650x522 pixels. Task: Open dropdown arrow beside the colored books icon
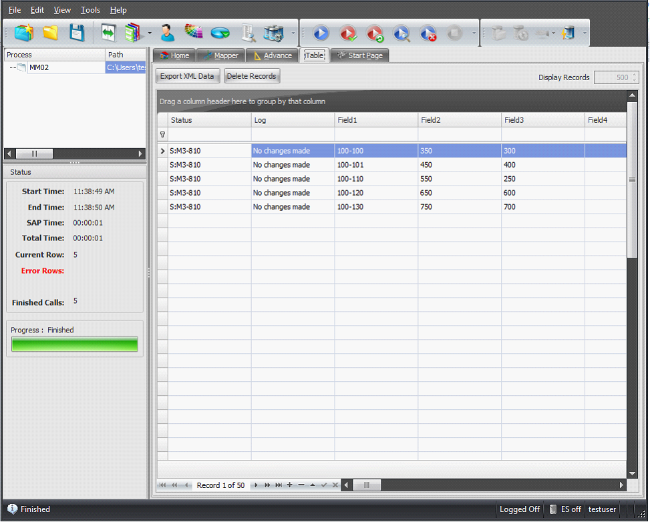[x=150, y=33]
